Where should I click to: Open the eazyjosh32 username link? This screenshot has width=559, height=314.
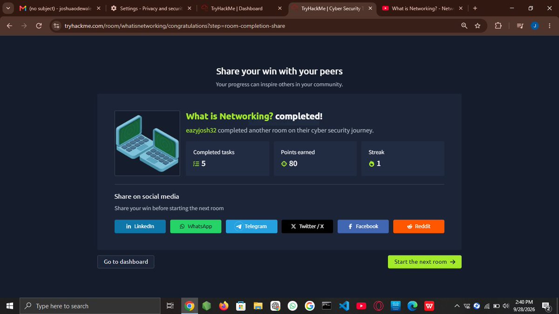201,131
